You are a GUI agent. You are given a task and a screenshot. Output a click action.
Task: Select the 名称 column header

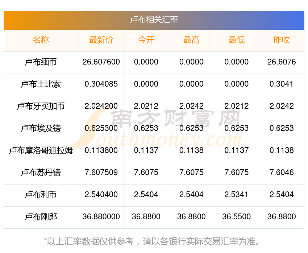pos(41,40)
